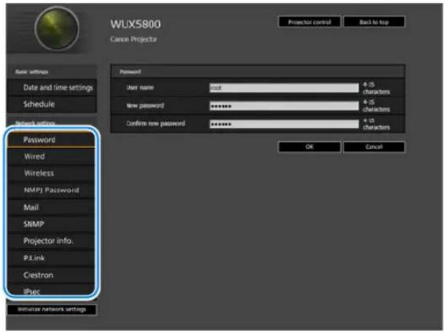444x332 pixels.
Task: Click the Confirm new password field
Action: click(284, 124)
